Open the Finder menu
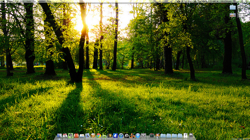Image resolution: width=250 pixels, height=140 pixels. pos(10,1)
